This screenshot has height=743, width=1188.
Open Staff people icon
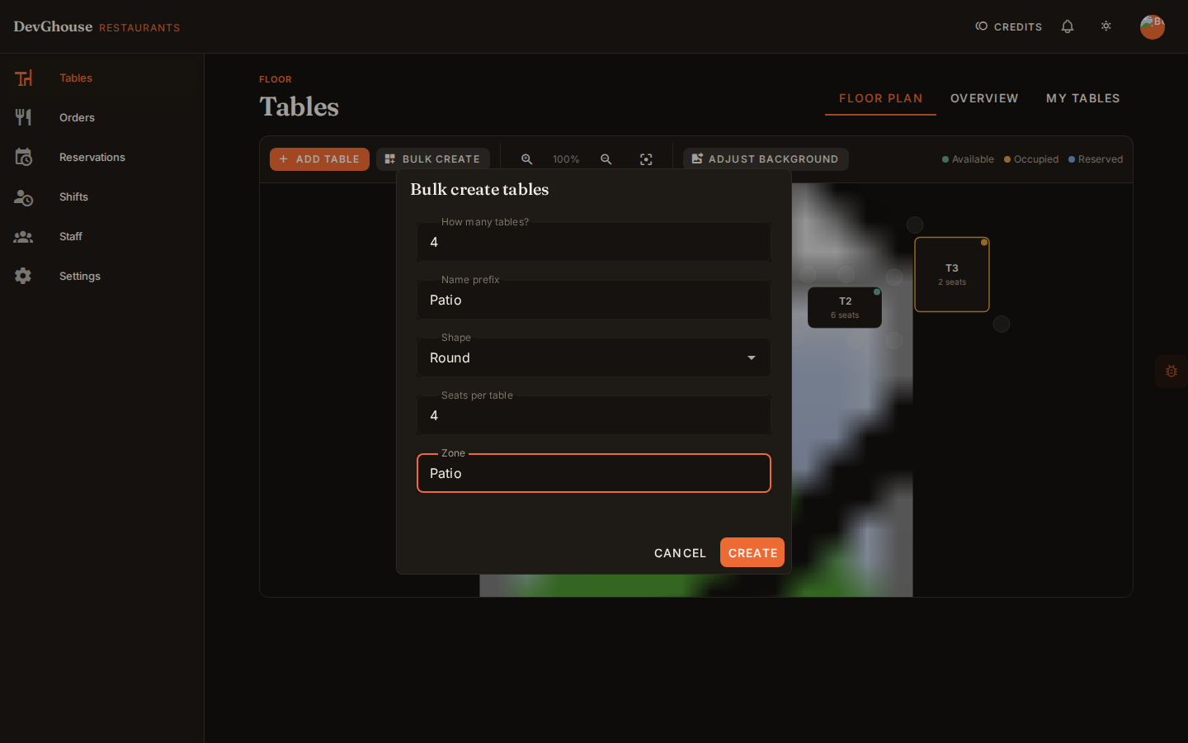pos(23,236)
